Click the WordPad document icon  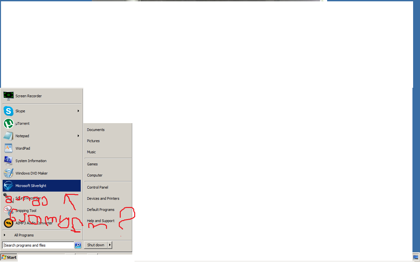(9, 148)
